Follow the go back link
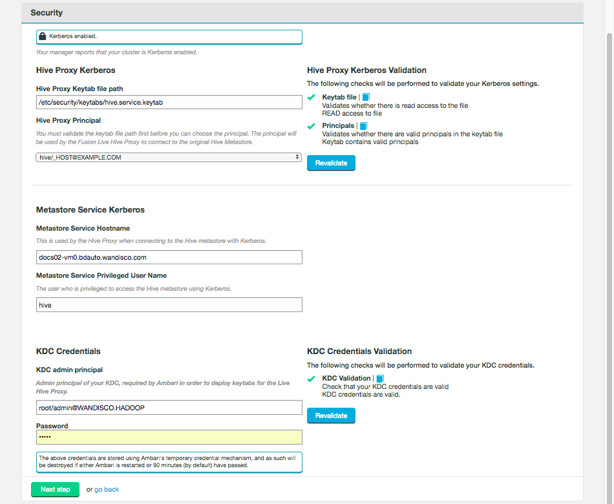 107,489
